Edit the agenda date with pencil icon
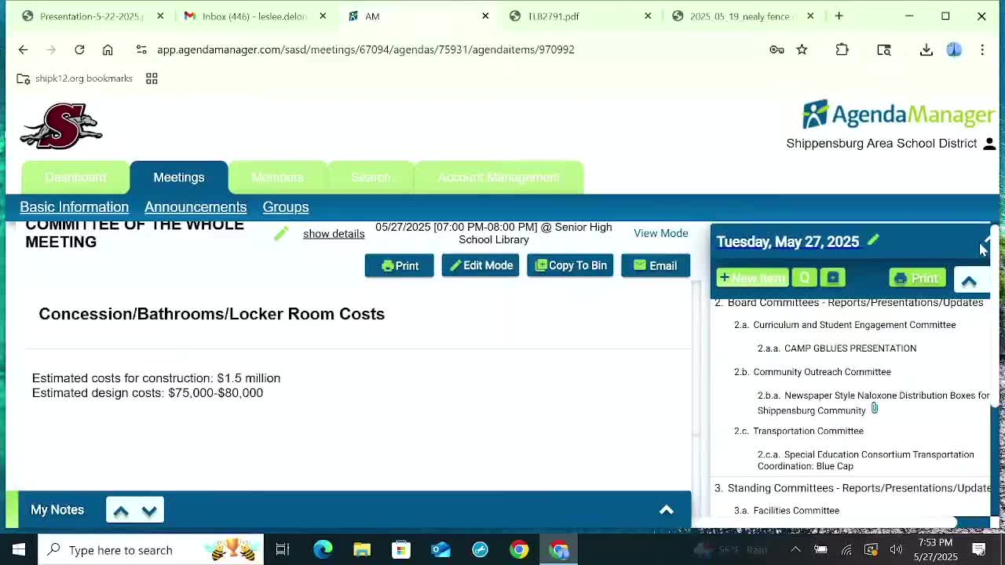 pyautogui.click(x=873, y=240)
